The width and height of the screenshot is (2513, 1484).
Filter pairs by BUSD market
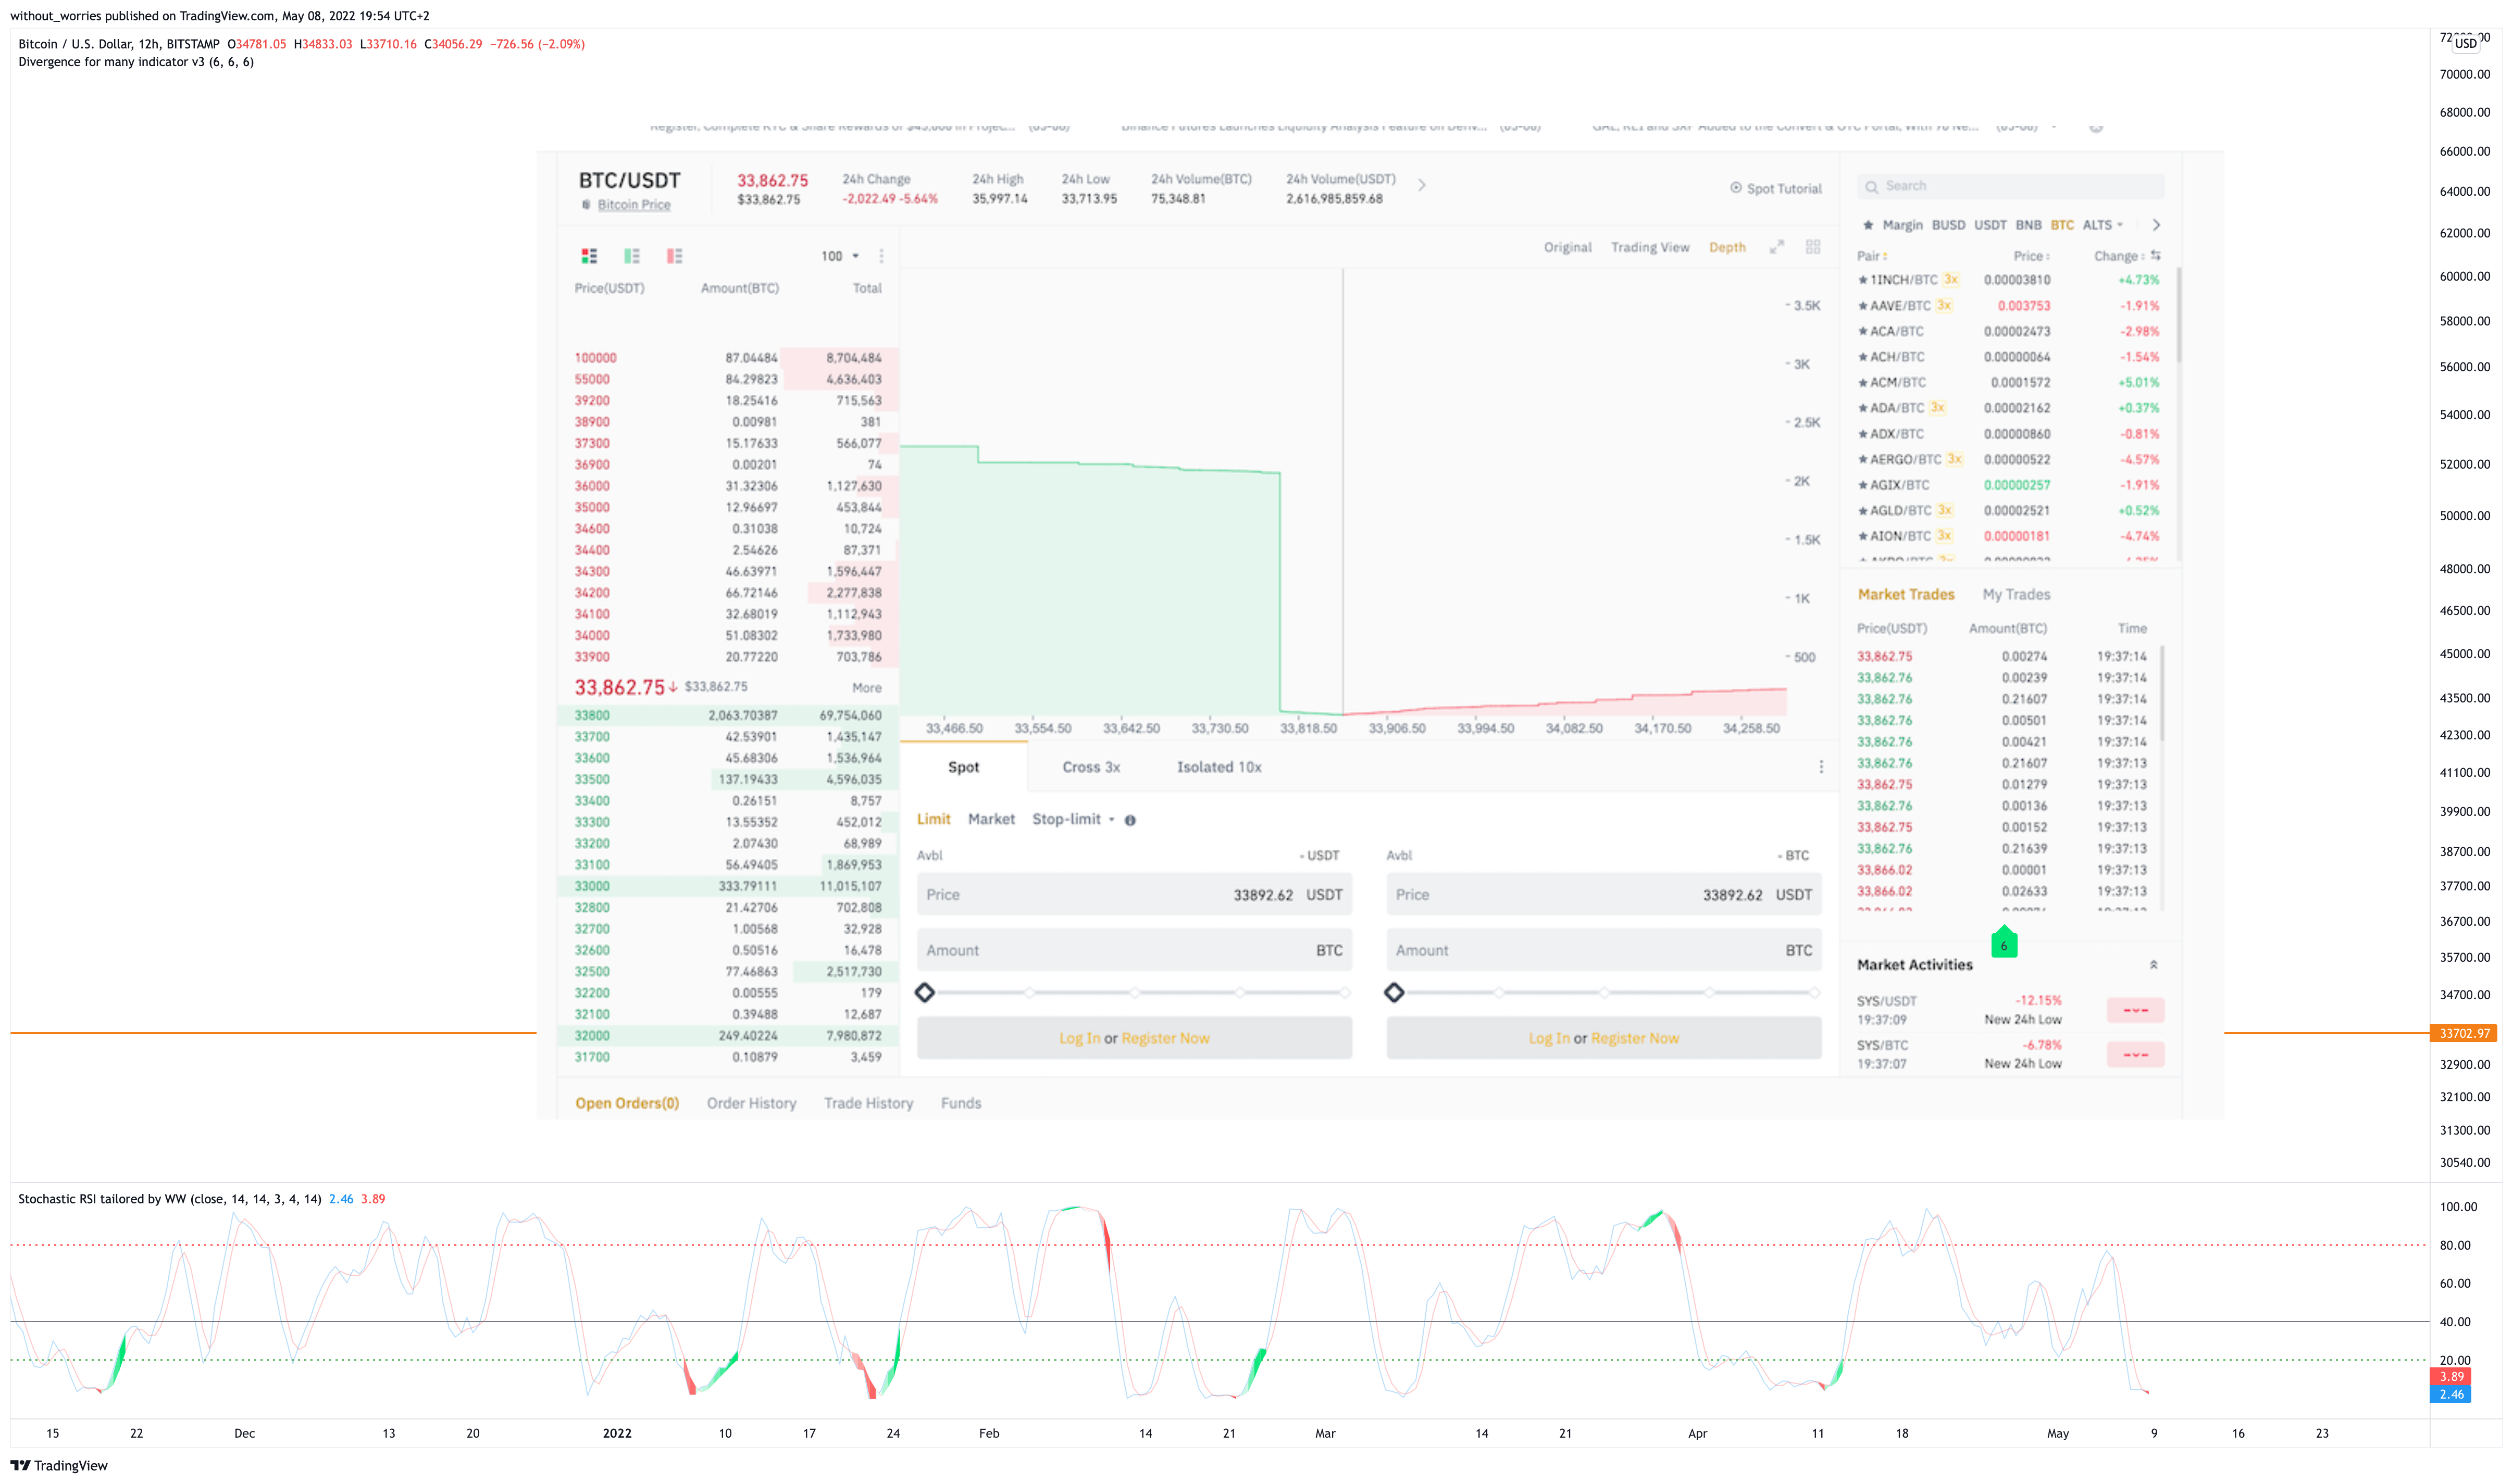point(1948,225)
